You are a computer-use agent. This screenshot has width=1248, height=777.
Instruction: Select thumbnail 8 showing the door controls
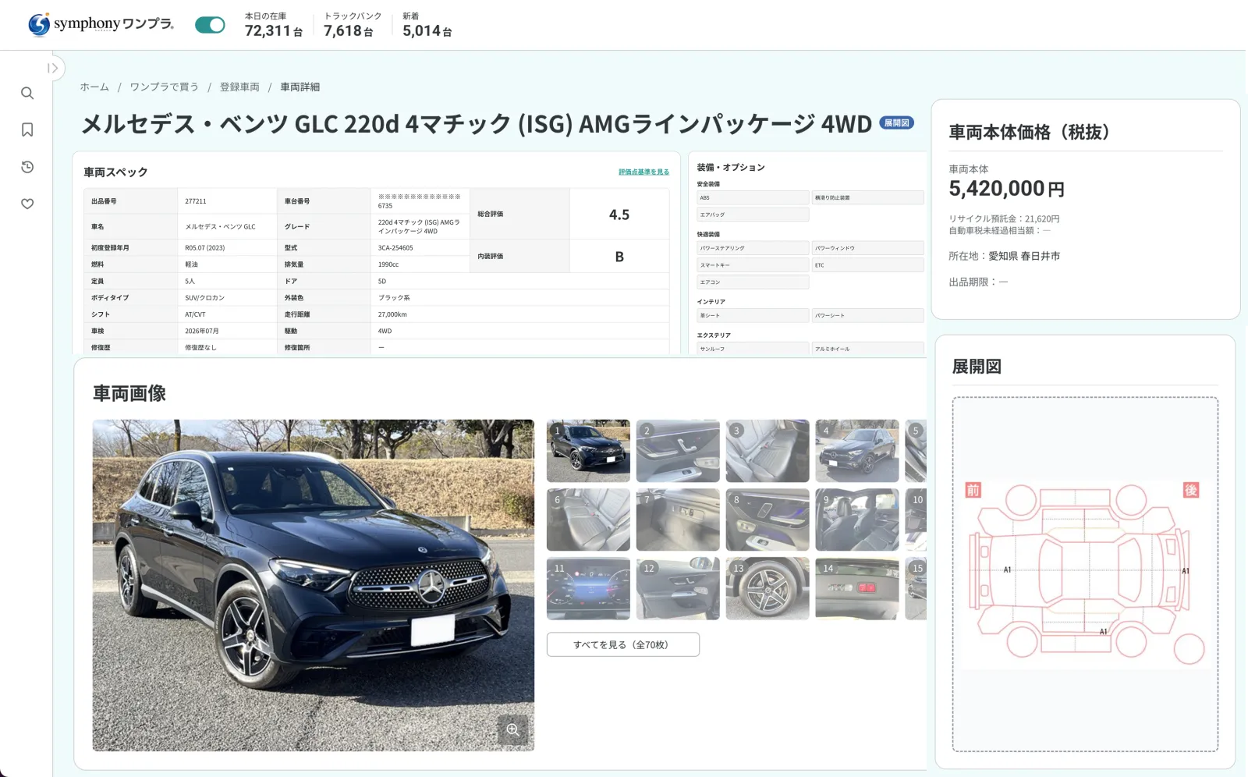tap(768, 520)
